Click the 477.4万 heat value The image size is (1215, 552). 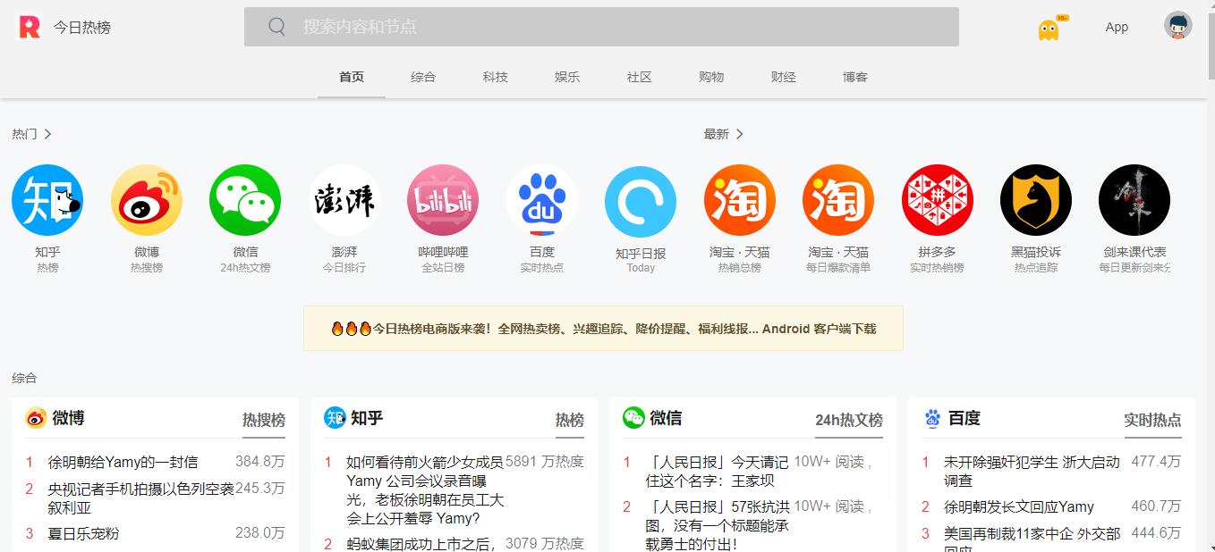pos(1156,462)
